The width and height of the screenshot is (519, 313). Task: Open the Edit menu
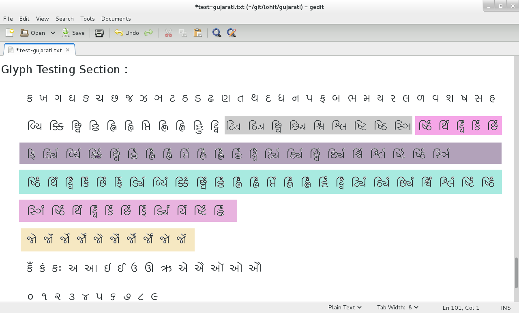(24, 19)
